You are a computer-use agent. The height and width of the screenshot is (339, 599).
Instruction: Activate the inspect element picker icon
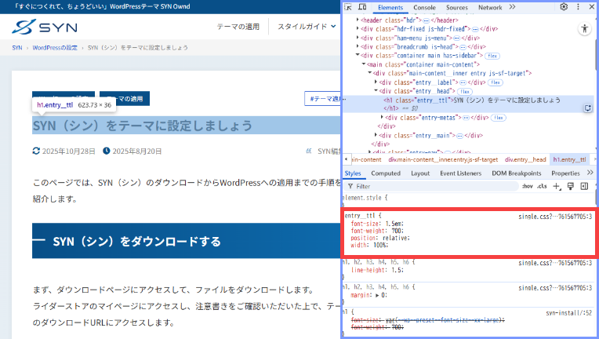349,7
